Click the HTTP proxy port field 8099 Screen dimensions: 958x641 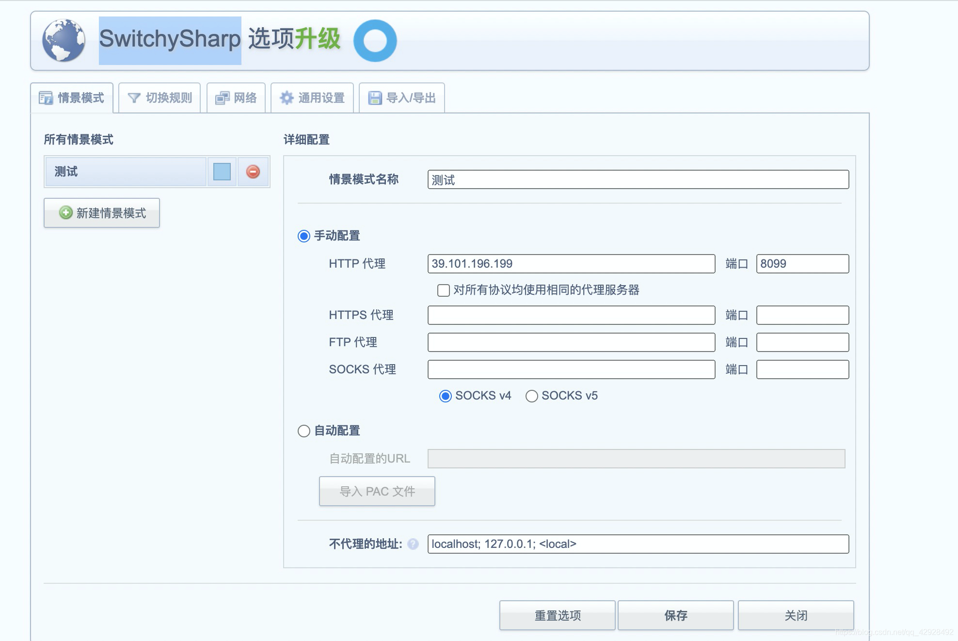[x=802, y=264]
